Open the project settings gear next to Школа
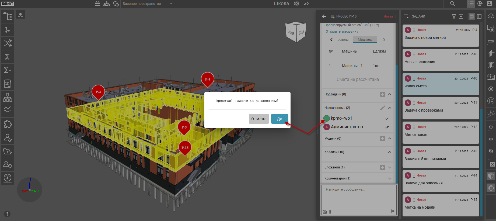Image resolution: width=496 pixels, height=221 pixels. (x=296, y=4)
